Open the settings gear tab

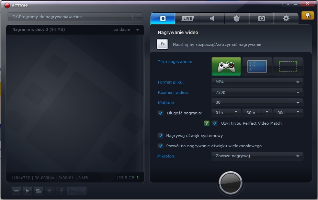[x=286, y=18]
